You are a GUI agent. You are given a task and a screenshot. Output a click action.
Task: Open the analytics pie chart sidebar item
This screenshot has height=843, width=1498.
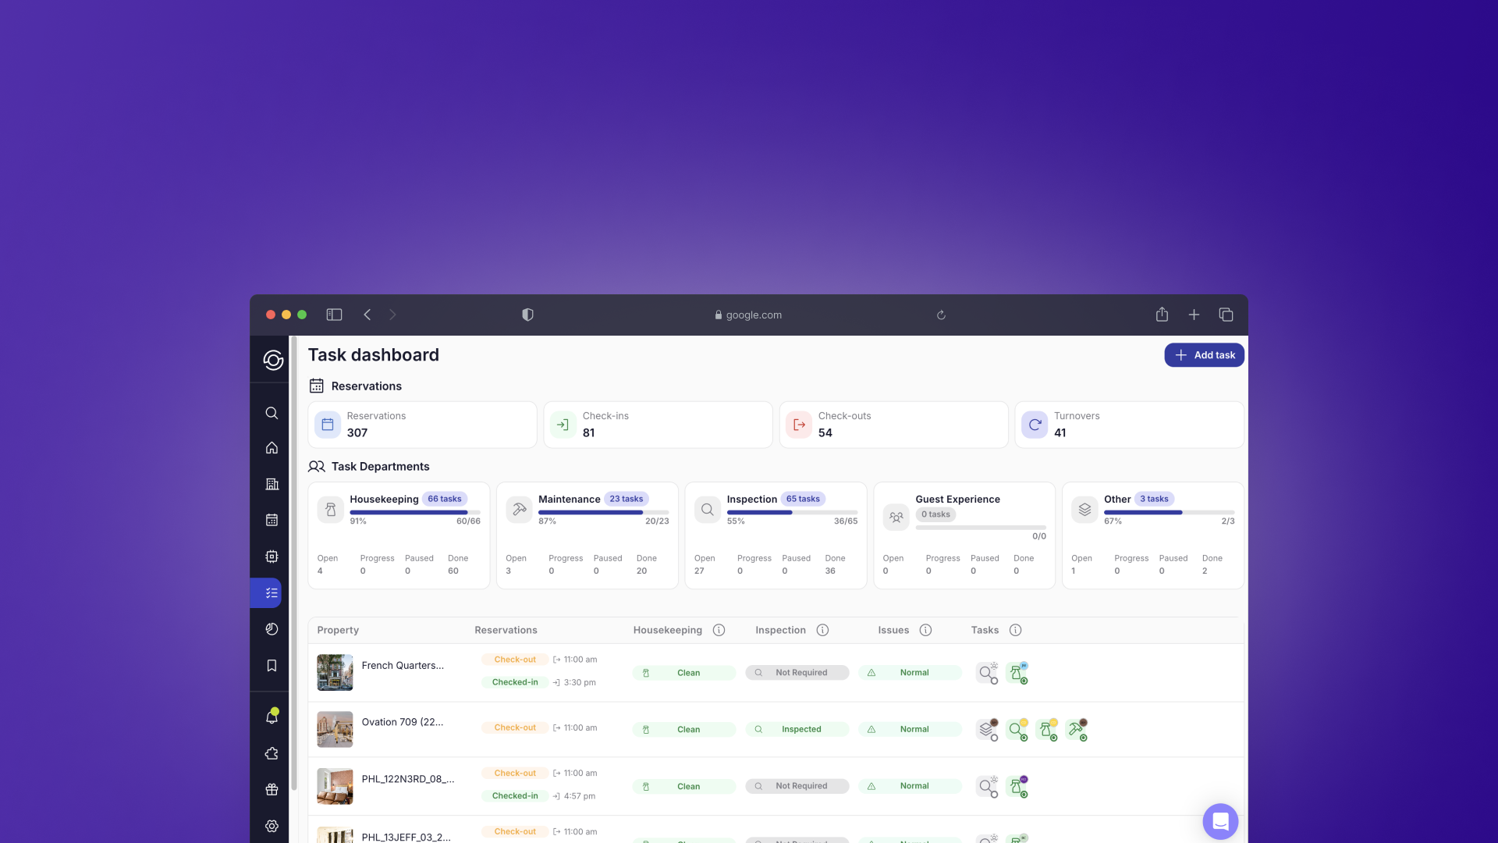point(272,629)
